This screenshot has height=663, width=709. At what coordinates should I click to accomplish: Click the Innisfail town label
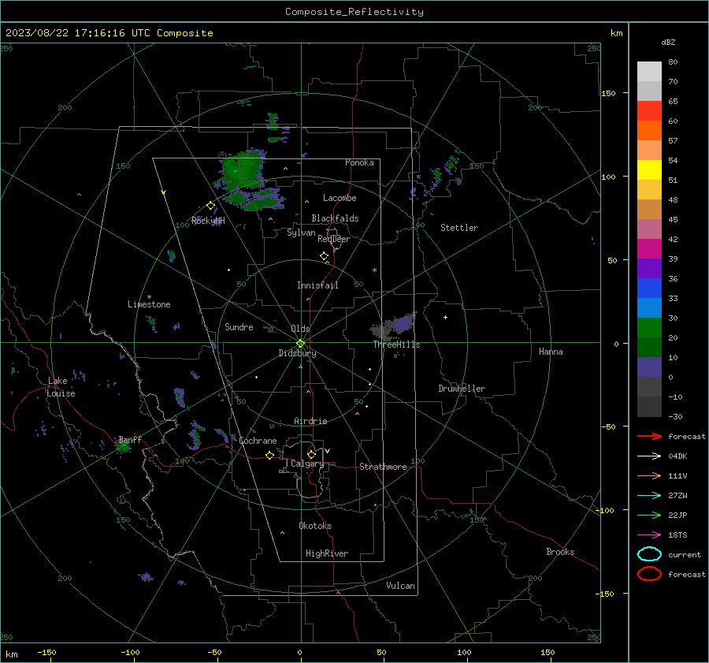coord(317,285)
